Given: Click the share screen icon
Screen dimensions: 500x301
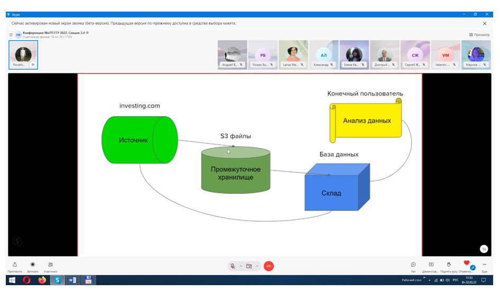Looking at the screenshot, I should pyautogui.click(x=431, y=265).
